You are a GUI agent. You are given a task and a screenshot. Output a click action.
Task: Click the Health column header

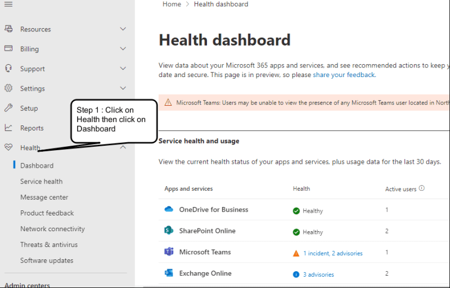click(301, 188)
